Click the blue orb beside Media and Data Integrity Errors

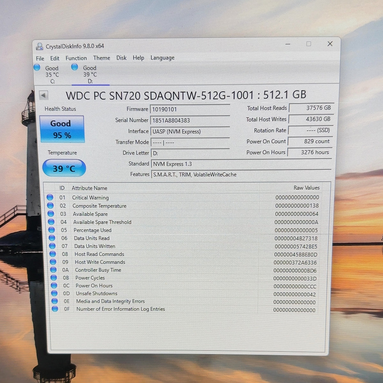click(55, 301)
